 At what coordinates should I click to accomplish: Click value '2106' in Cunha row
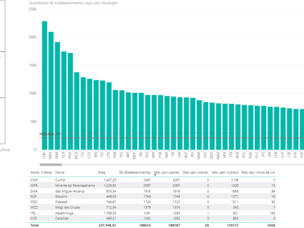(x=234, y=180)
